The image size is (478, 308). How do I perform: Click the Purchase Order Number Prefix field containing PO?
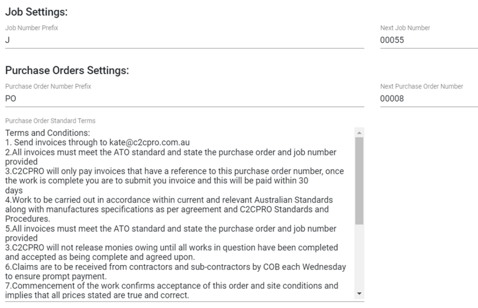(184, 99)
